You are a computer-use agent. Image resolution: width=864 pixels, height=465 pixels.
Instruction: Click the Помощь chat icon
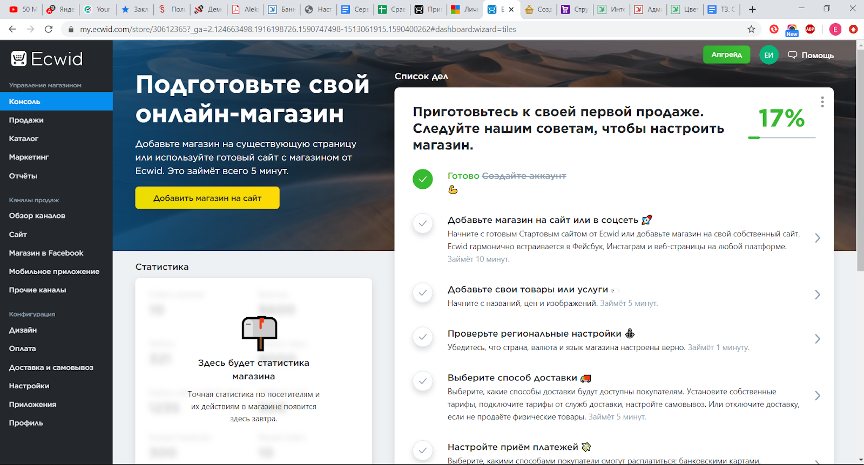pos(792,55)
